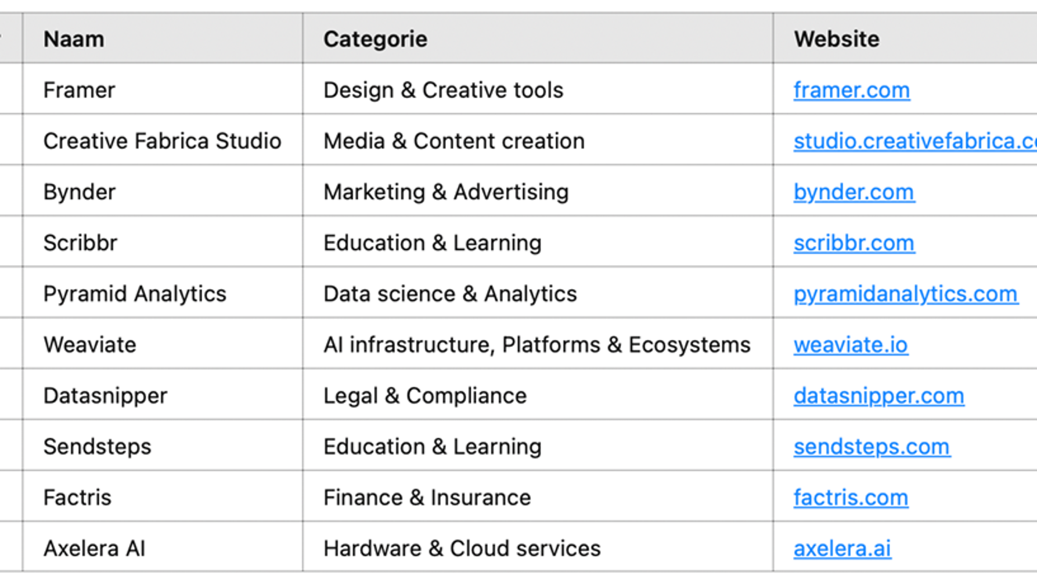This screenshot has height=584, width=1037.
Task: Follow the axelera.ai link
Action: tap(842, 549)
